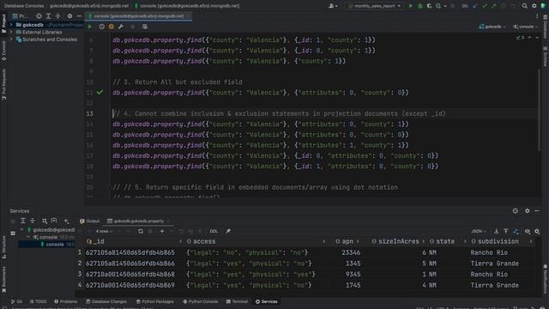Click the Select Opened File target icon
Image resolution: width=549 pixels, height=309 pixels.
coord(39,16)
